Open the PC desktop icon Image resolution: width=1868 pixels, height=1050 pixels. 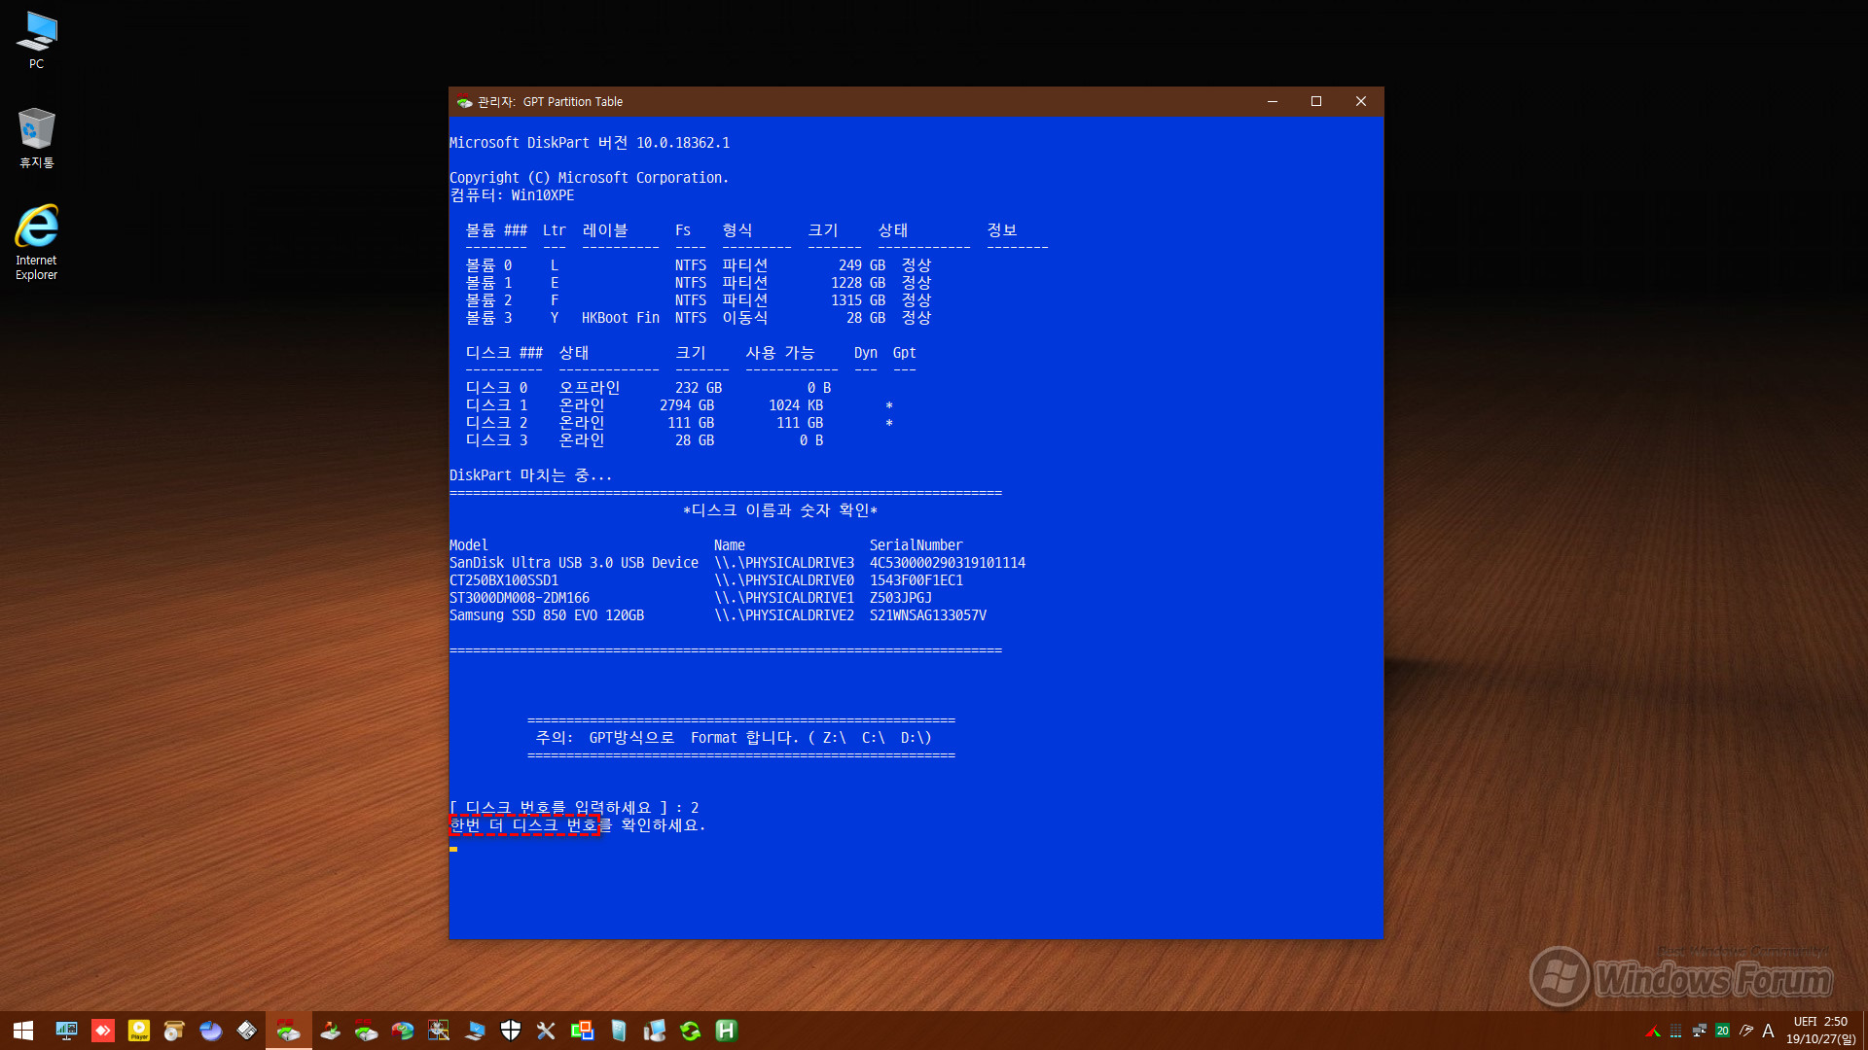tap(37, 41)
